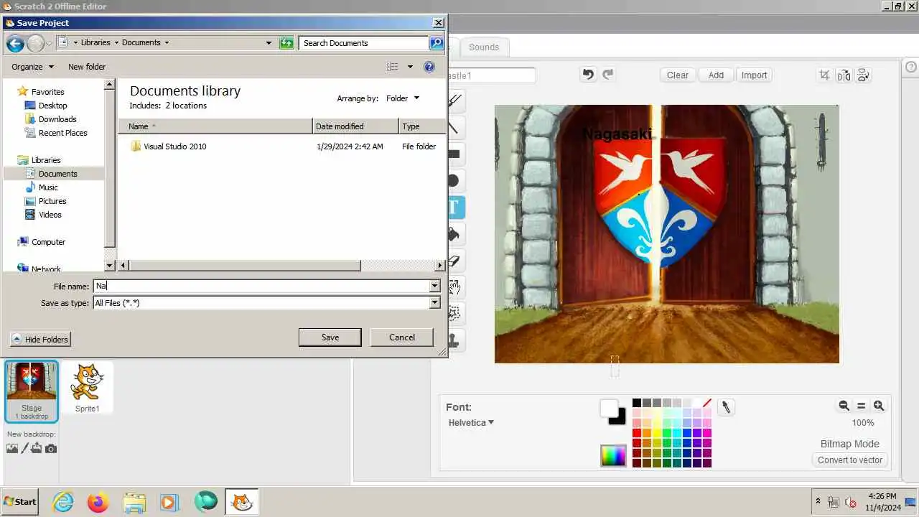Select the Ellipse tool in paint editor
The image size is (919, 517).
coord(456,181)
